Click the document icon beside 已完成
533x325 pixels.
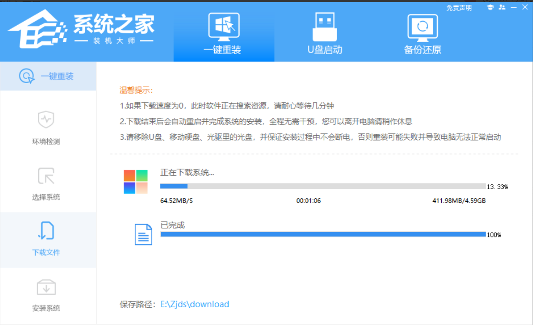pos(143,235)
